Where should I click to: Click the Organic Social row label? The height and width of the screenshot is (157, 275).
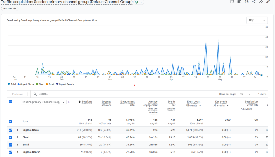[31, 130]
